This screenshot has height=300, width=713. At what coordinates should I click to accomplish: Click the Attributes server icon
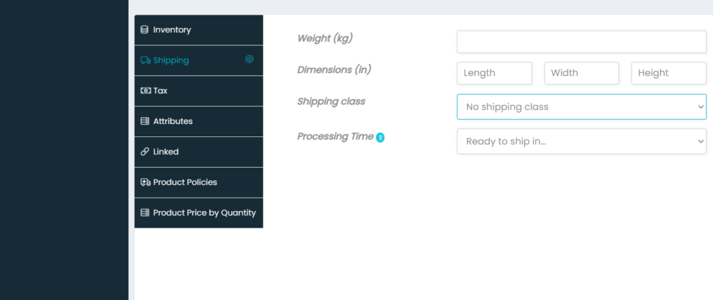coord(145,121)
